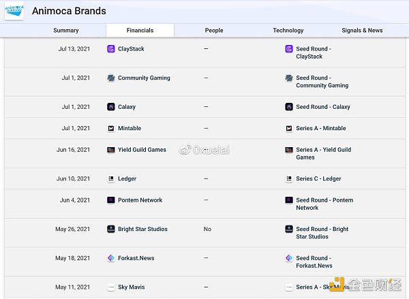The width and height of the screenshot is (409, 299).
Task: Open the Forkast.News organization link
Action: coord(136,258)
